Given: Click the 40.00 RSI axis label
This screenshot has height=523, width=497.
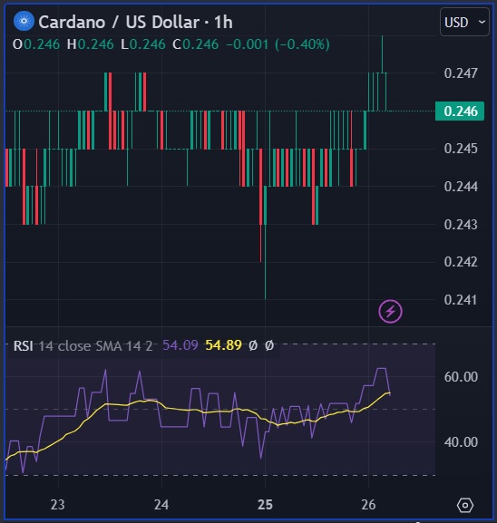Looking at the screenshot, I should tap(461, 442).
